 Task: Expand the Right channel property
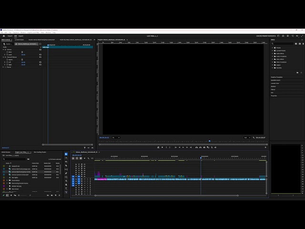click(5, 65)
